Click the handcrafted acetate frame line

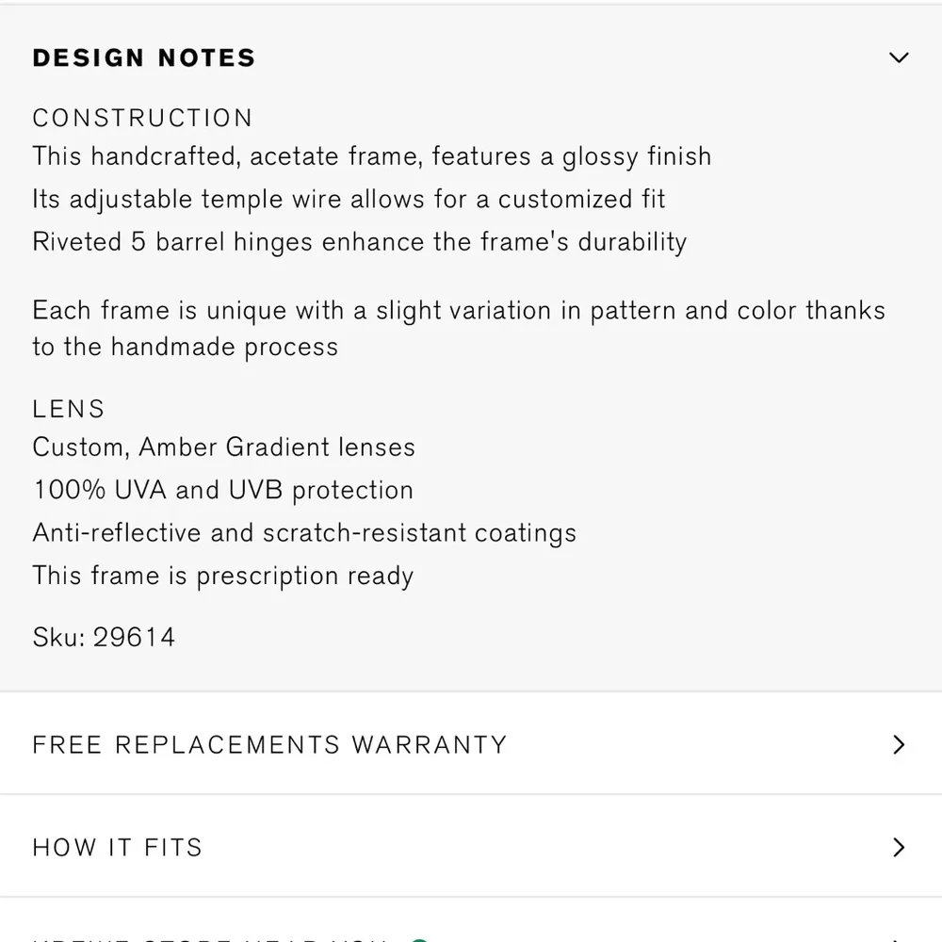pyautogui.click(x=372, y=156)
